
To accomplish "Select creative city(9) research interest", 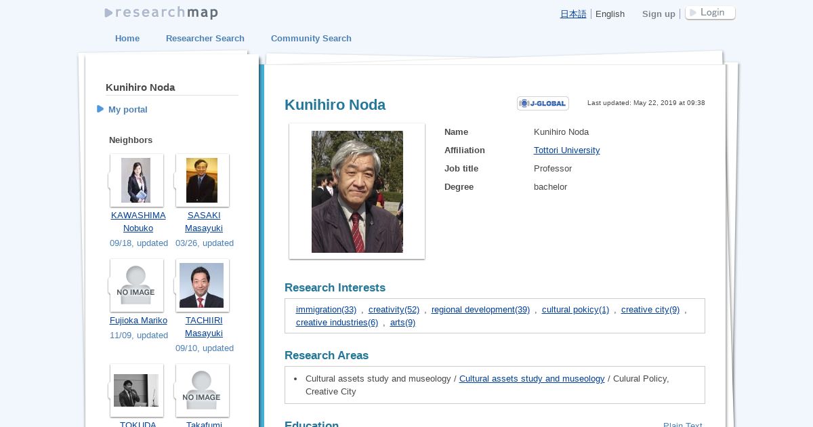I will pos(650,309).
